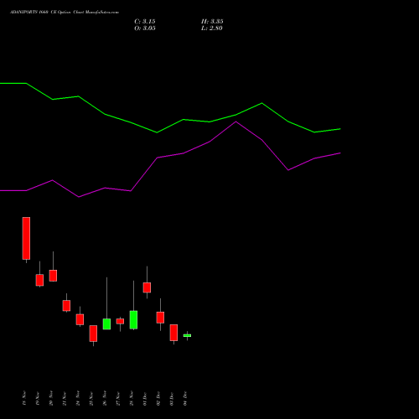This screenshot has height=419, width=419.
Task: Select the 27 Nov date label
Action: point(118,398)
